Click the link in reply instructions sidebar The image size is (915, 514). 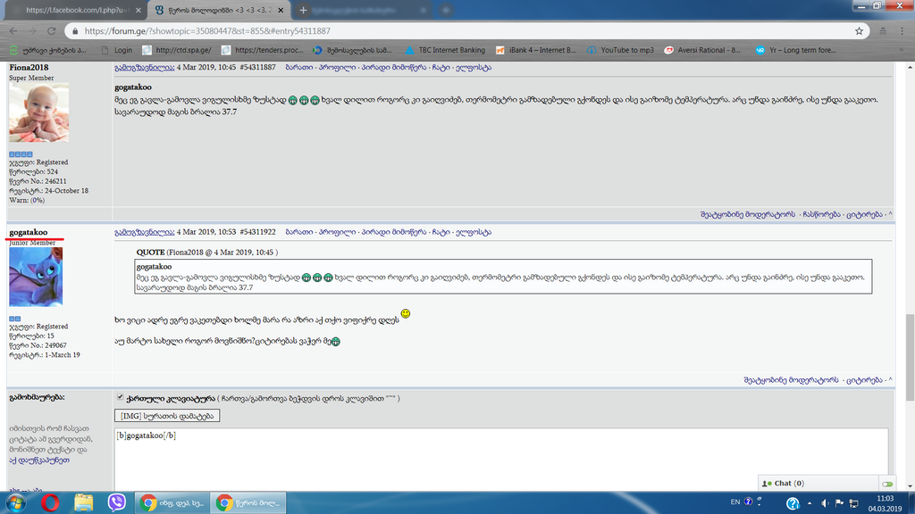39,460
